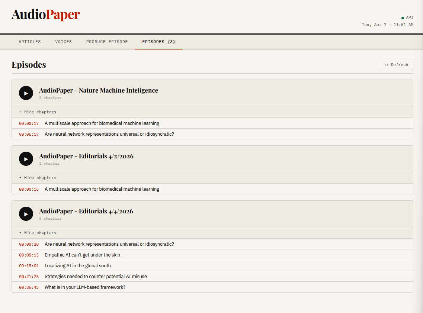Switch to the Voices tab
The height and width of the screenshot is (313, 423).
[x=64, y=42]
